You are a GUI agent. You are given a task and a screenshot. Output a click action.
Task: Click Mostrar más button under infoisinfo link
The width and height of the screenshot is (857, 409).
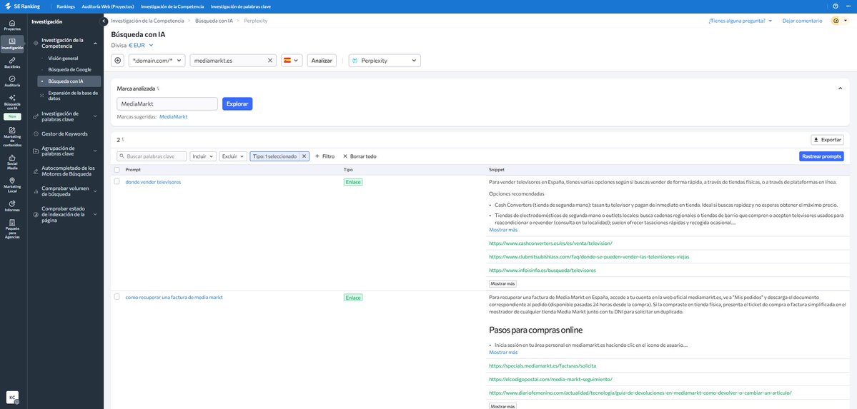click(502, 283)
